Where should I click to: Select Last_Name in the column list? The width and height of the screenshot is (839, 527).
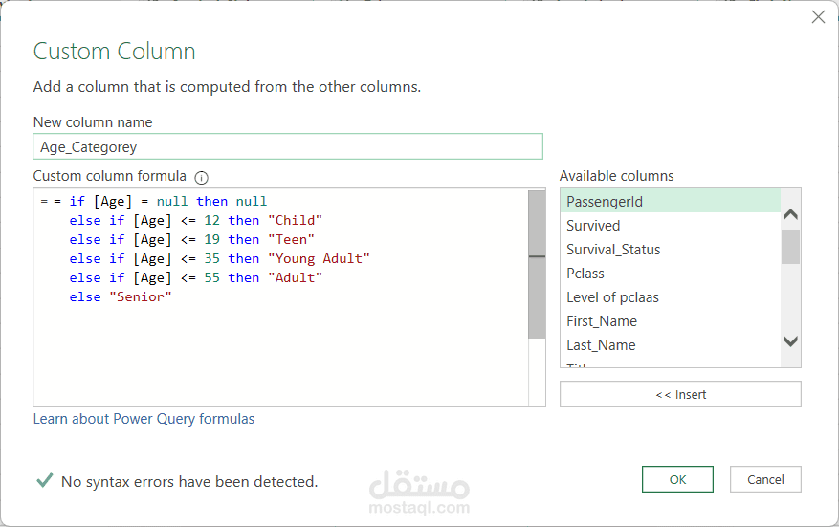click(x=601, y=345)
